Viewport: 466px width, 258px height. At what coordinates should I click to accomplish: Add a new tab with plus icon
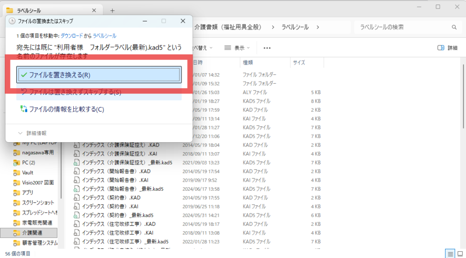(x=112, y=10)
